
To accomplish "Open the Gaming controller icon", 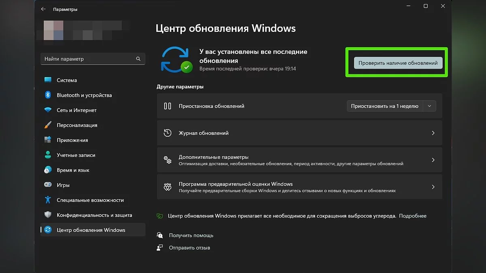I will pos(48,185).
